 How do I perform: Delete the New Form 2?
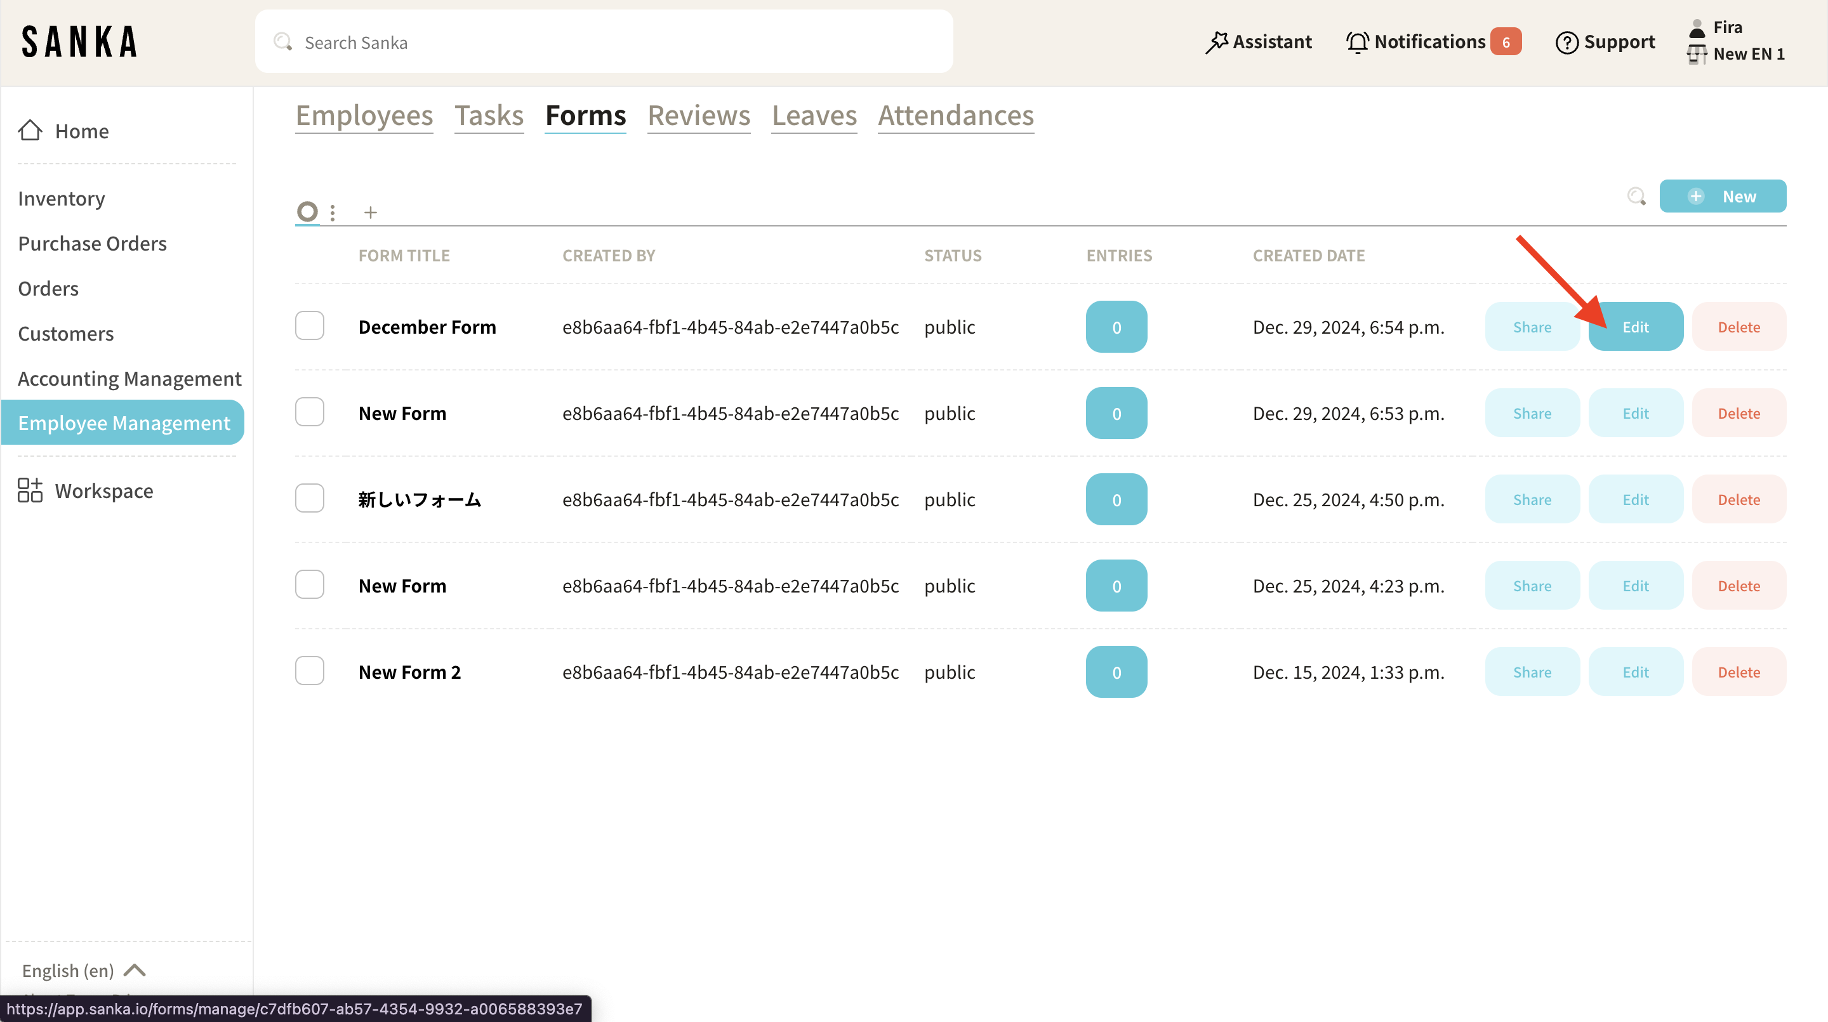click(1739, 672)
